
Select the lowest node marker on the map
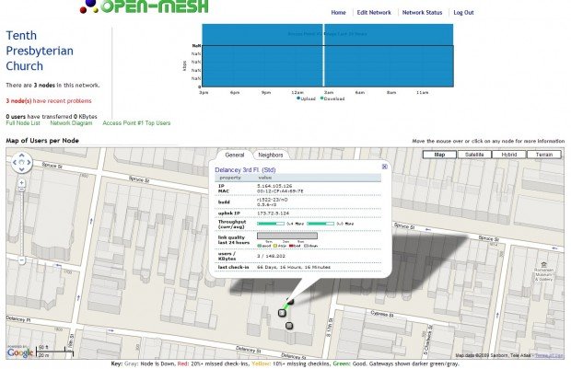289,326
